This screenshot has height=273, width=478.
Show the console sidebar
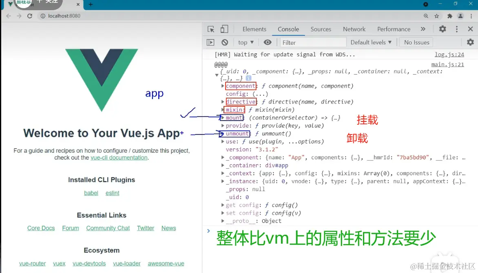pos(210,42)
